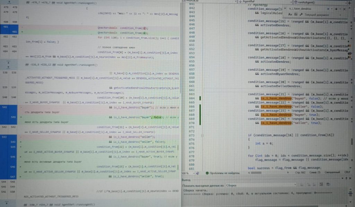Toggle Match case (Aa) in find panel
This screenshot has height=207, width=355.
290,15
